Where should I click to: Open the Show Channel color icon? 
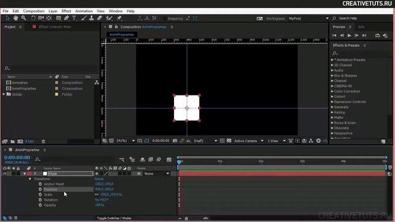click(189, 141)
